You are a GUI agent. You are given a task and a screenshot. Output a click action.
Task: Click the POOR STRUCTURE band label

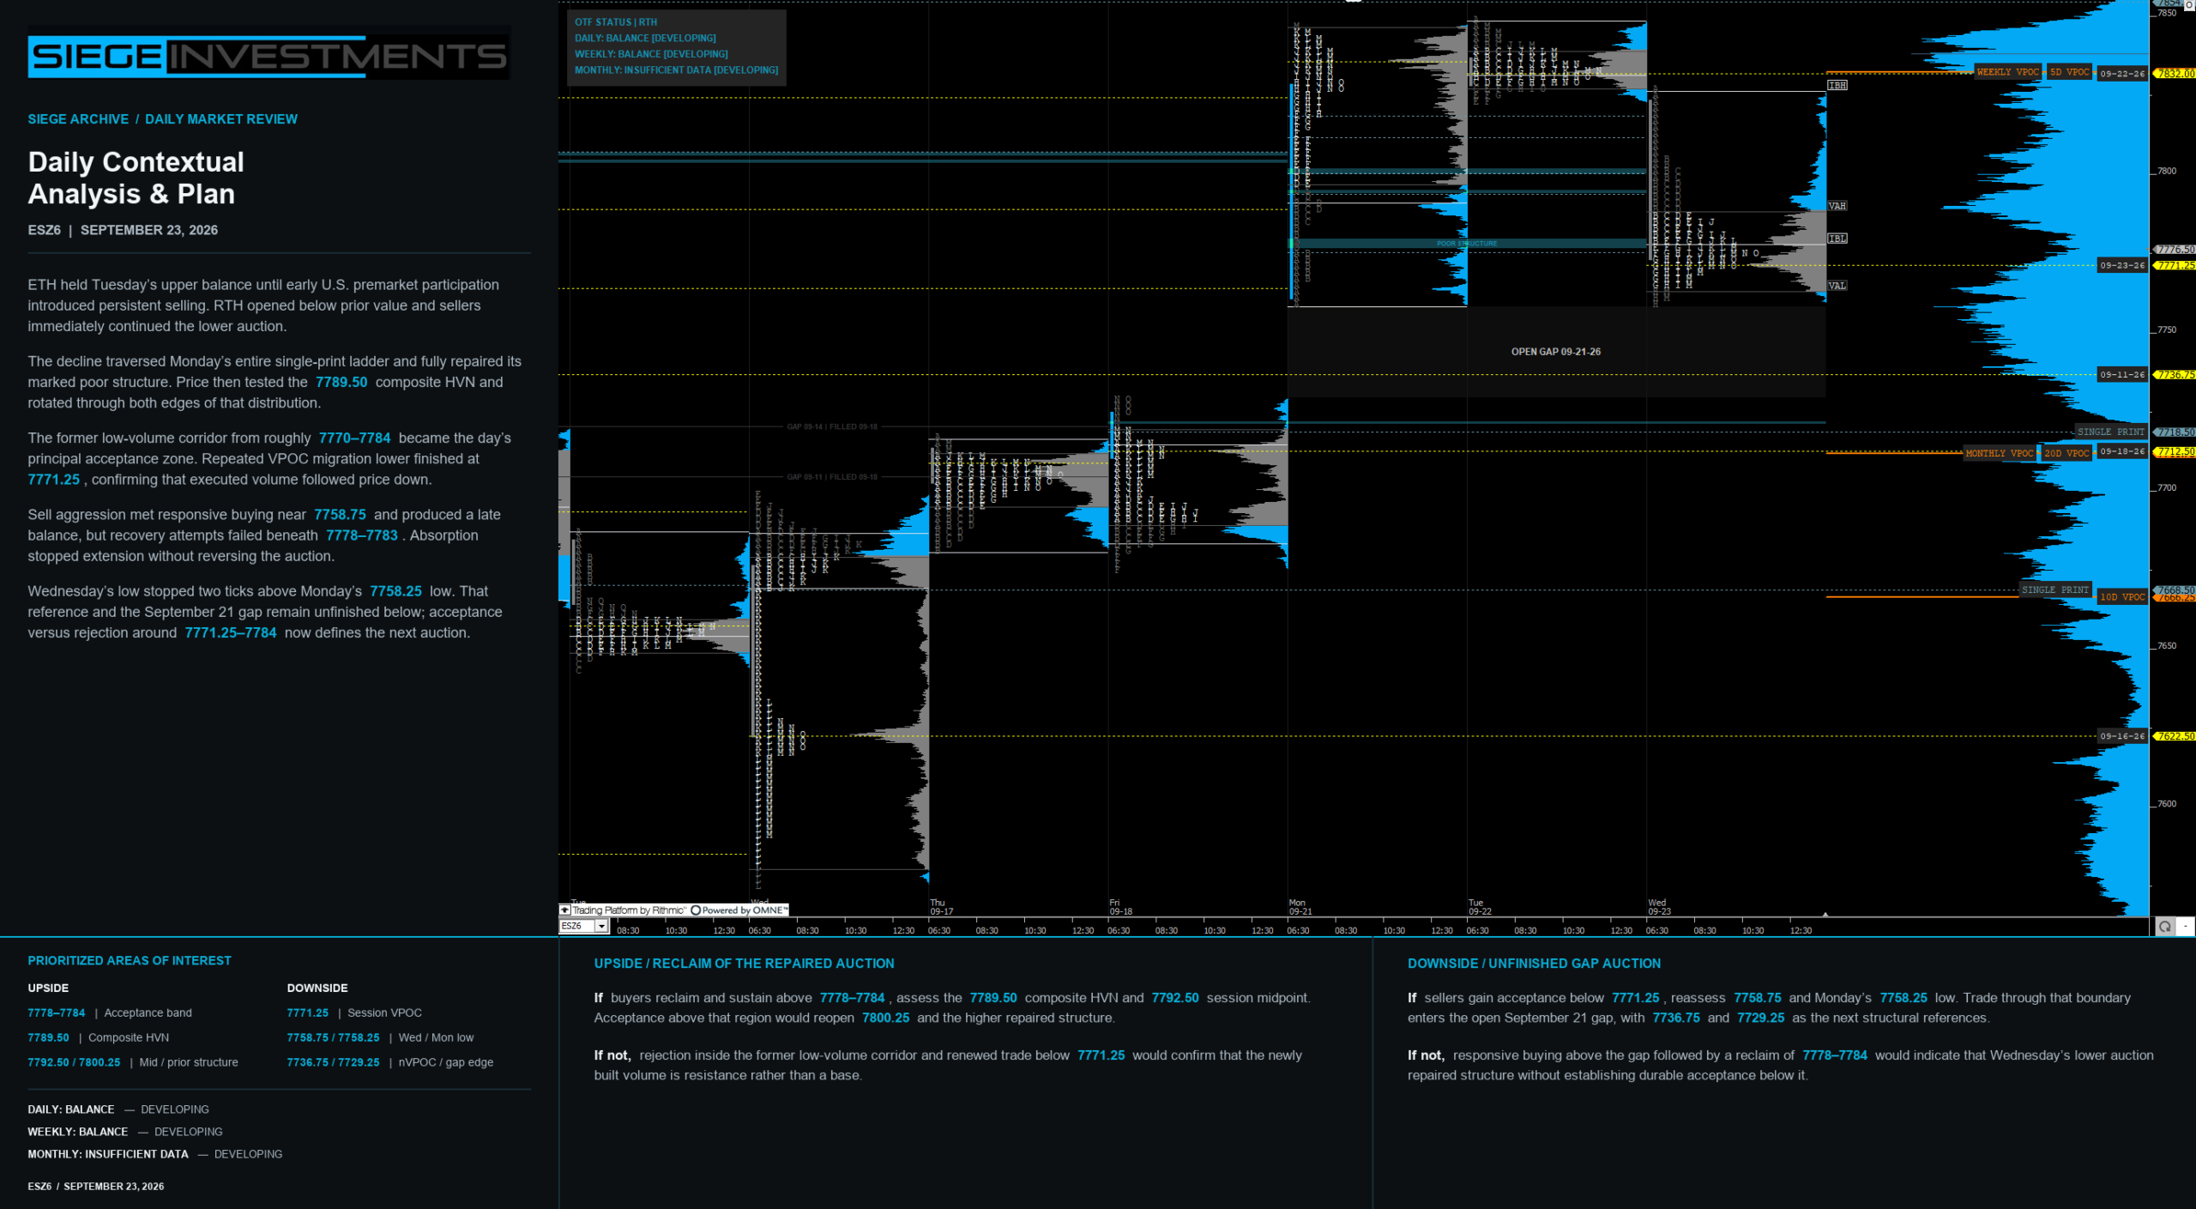point(1467,244)
